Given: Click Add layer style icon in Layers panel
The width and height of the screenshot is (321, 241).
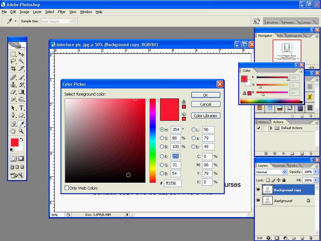Looking at the screenshot, I should (269, 238).
